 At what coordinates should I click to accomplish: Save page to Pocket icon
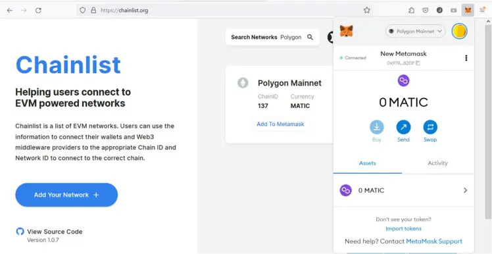click(426, 11)
